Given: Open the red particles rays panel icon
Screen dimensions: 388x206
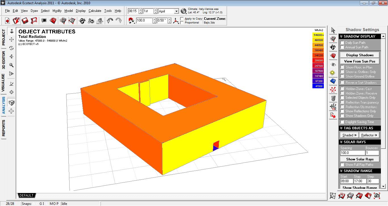Looking at the screenshot, I should click(333, 90).
